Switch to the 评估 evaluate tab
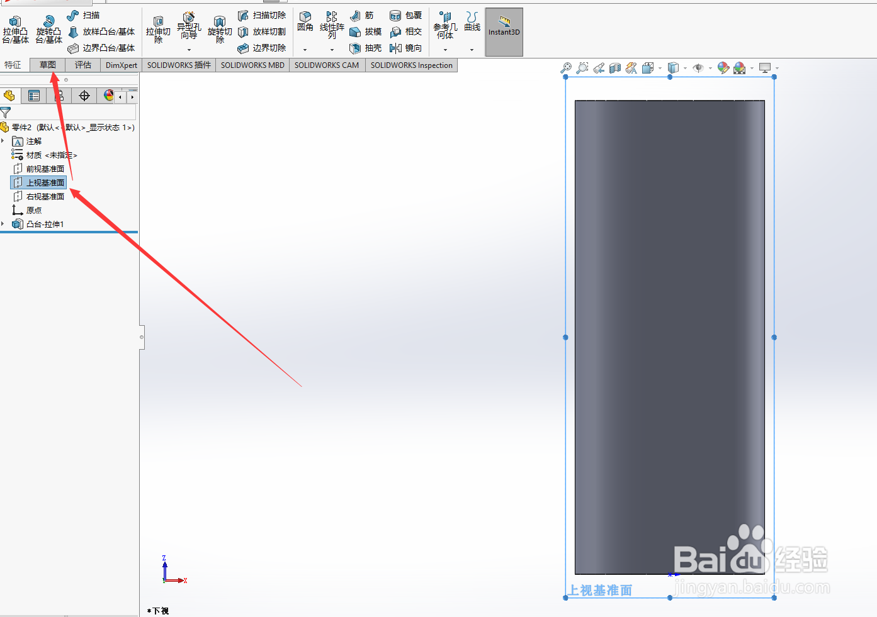The width and height of the screenshot is (877, 617). point(82,65)
